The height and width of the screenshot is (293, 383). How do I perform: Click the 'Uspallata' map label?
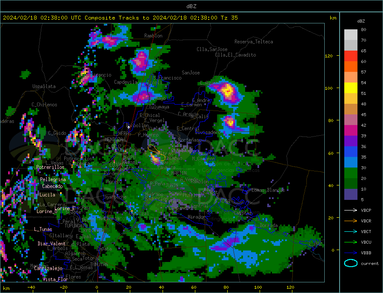(x=44, y=86)
